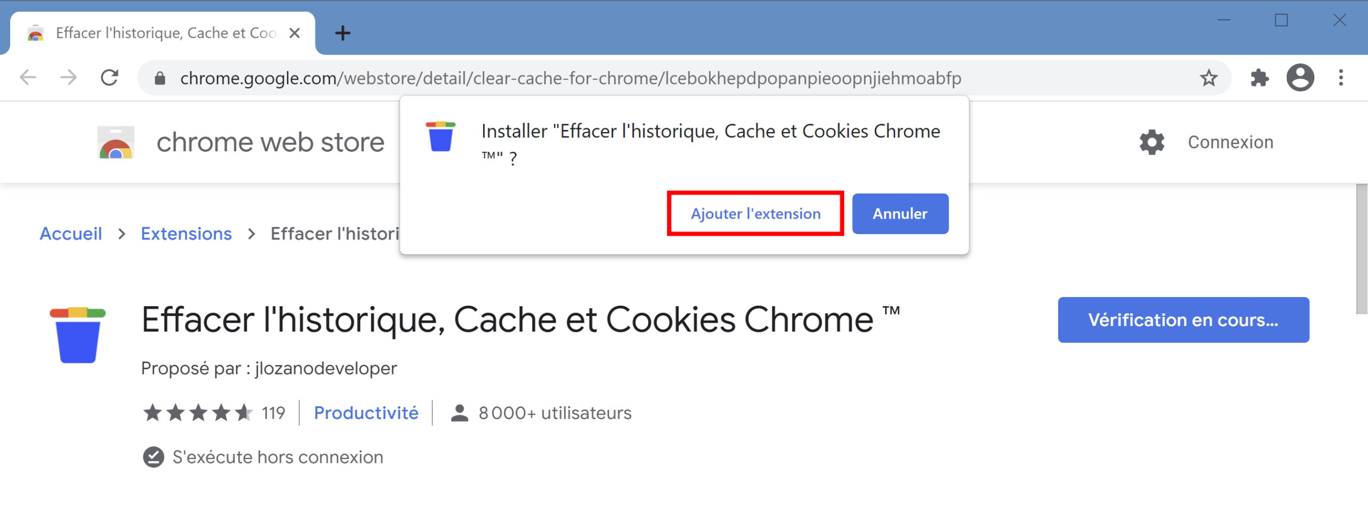Screen dimensions: 1368x520
Task: Open the Productivité category link
Action: coord(366,413)
